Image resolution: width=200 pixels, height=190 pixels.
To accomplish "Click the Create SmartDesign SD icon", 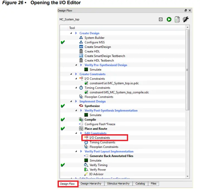I will pyautogui.click(x=81, y=47).
